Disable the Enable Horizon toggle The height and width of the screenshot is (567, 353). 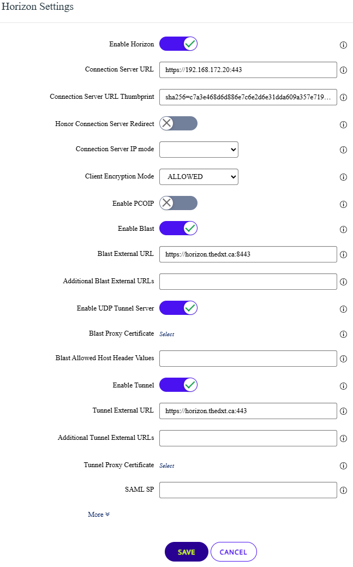click(178, 44)
